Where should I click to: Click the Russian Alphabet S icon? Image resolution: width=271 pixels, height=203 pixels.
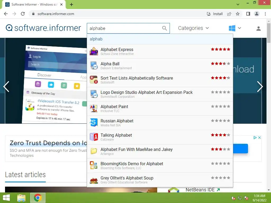pos(94,123)
